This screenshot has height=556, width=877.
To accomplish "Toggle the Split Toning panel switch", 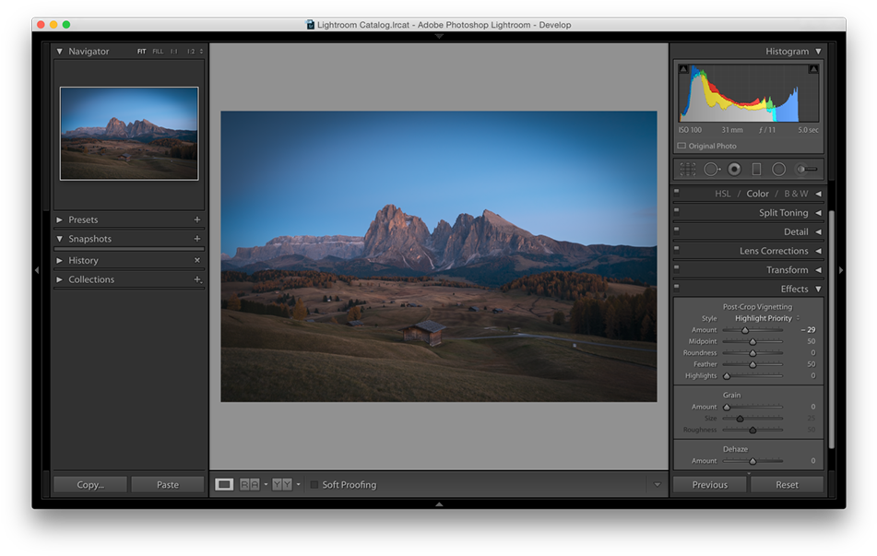I will (677, 210).
